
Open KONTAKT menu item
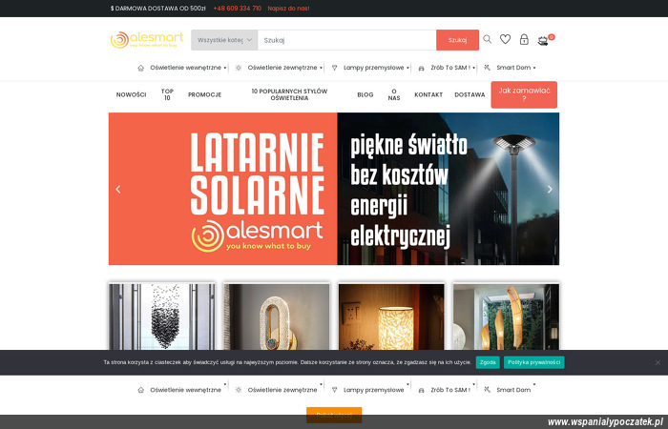tap(428, 95)
